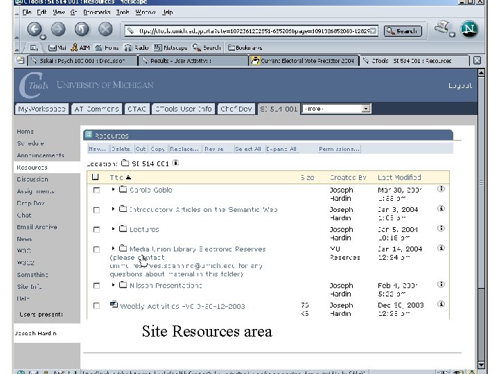Screen dimensions: 499x374
Task: Open the View menu
Action: tap(58, 12)
